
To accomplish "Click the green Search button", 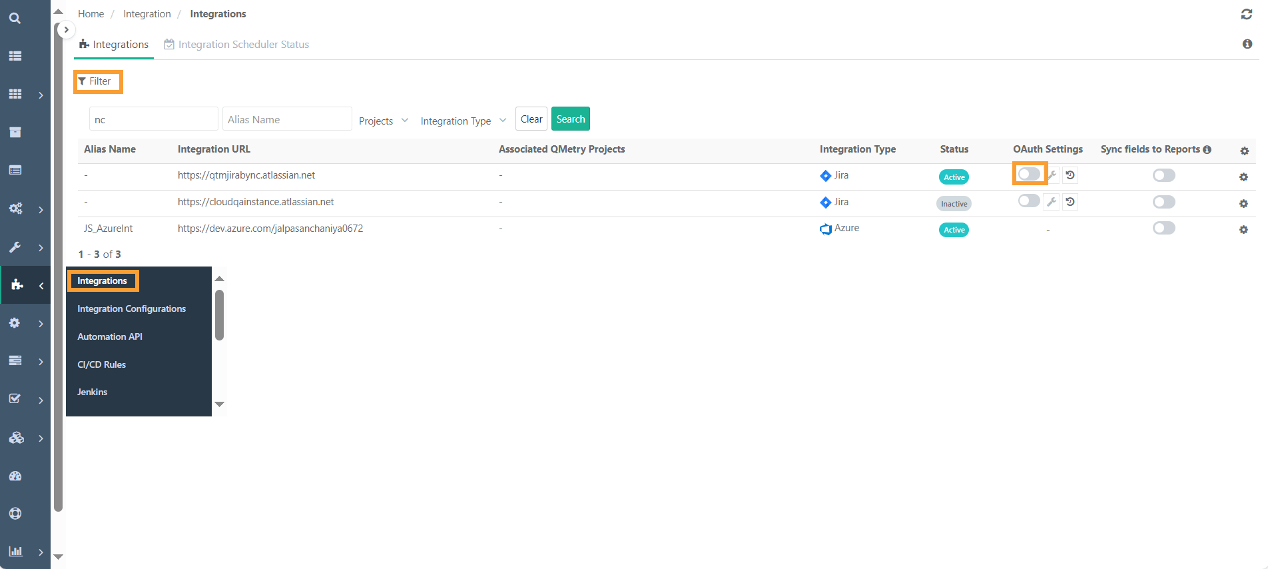I will 571,119.
